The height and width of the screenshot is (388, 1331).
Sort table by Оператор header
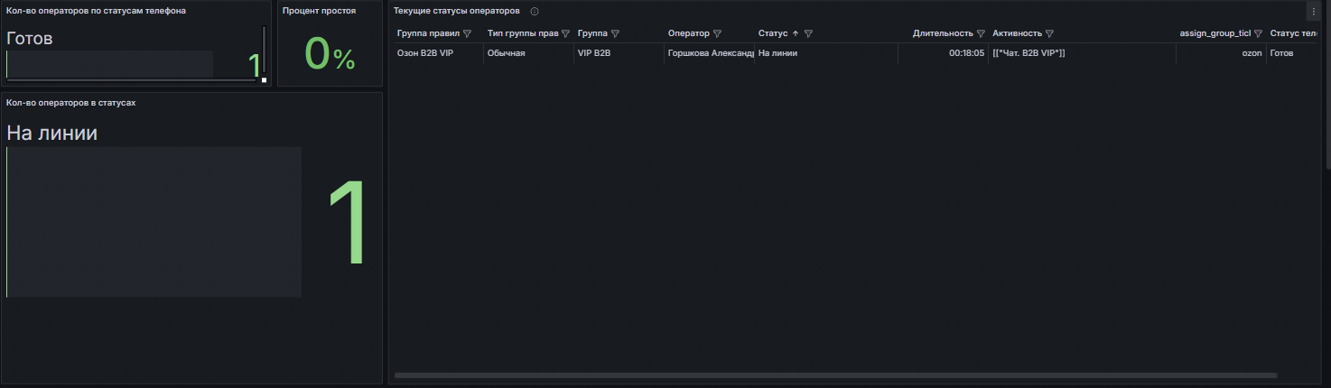click(x=688, y=33)
